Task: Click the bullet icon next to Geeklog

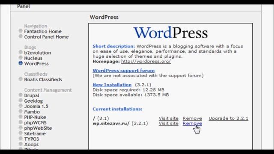Action: (21, 101)
